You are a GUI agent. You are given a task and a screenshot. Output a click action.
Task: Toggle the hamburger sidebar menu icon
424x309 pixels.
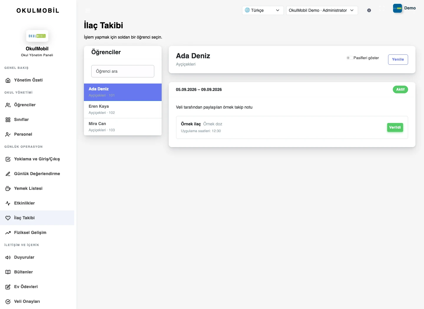(x=88, y=10)
